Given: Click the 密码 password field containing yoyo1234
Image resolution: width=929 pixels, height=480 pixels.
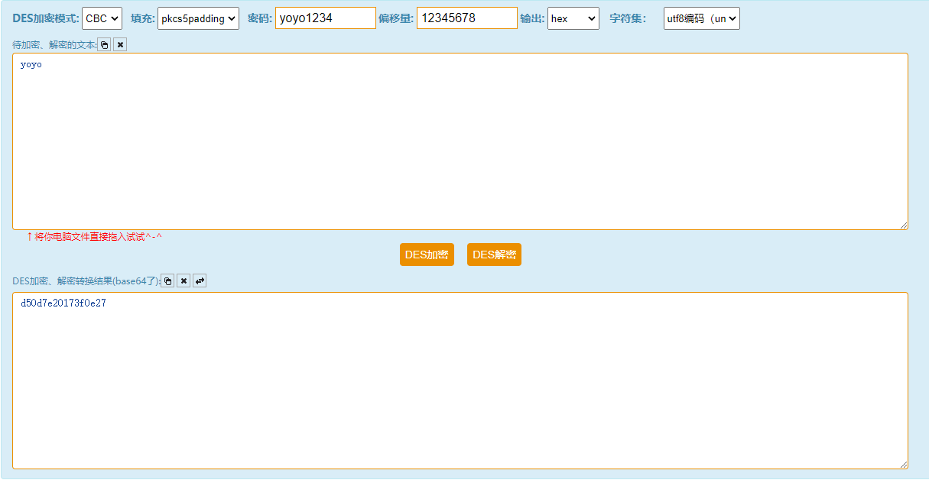Looking at the screenshot, I should pos(325,18).
